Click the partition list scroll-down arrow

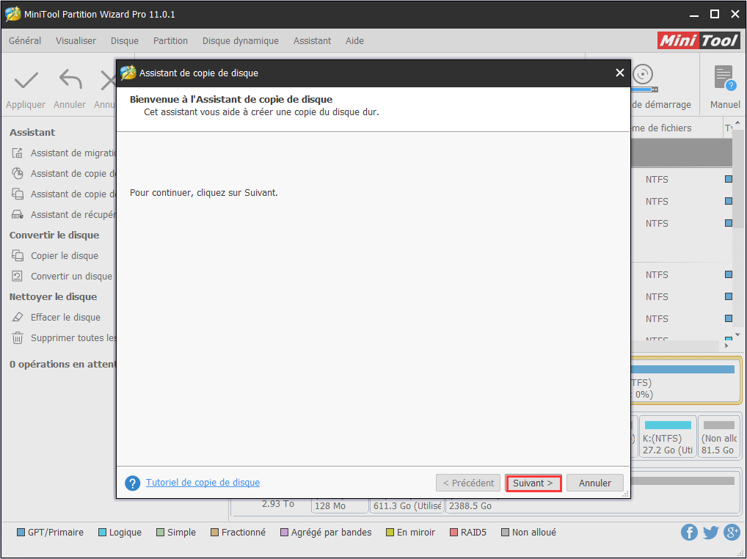pos(737,335)
